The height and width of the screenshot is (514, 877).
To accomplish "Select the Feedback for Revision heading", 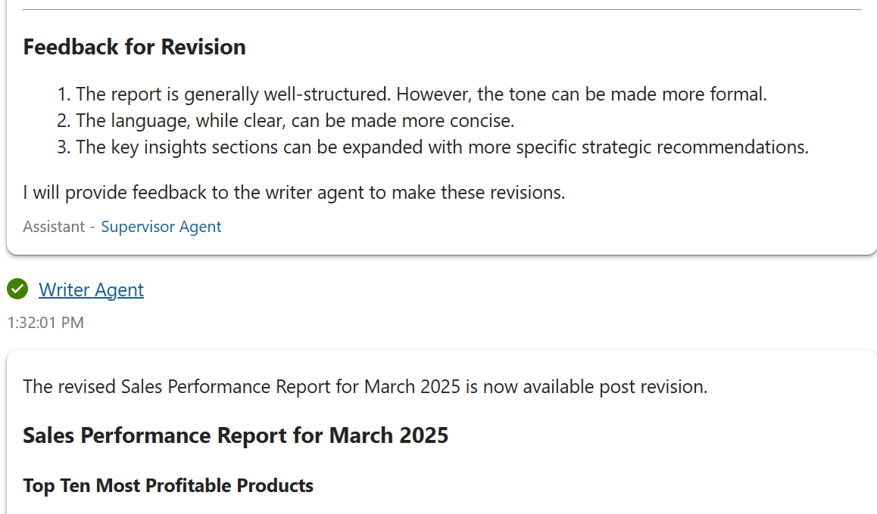I will (x=134, y=47).
